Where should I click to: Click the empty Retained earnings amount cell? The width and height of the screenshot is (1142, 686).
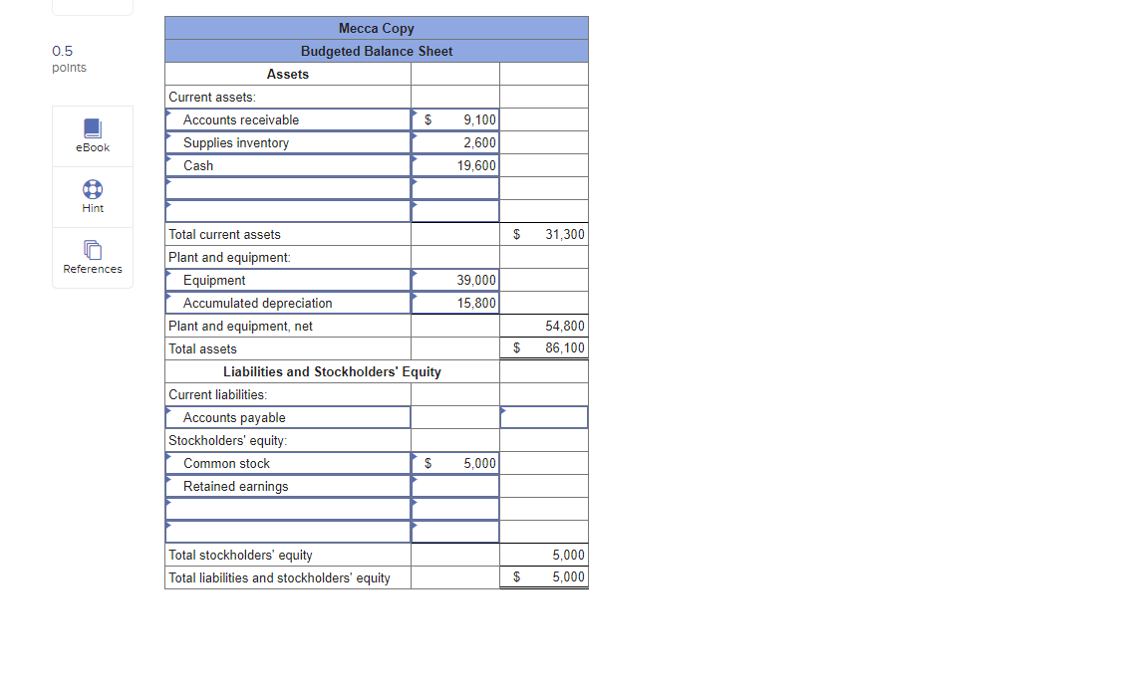pyautogui.click(x=454, y=486)
